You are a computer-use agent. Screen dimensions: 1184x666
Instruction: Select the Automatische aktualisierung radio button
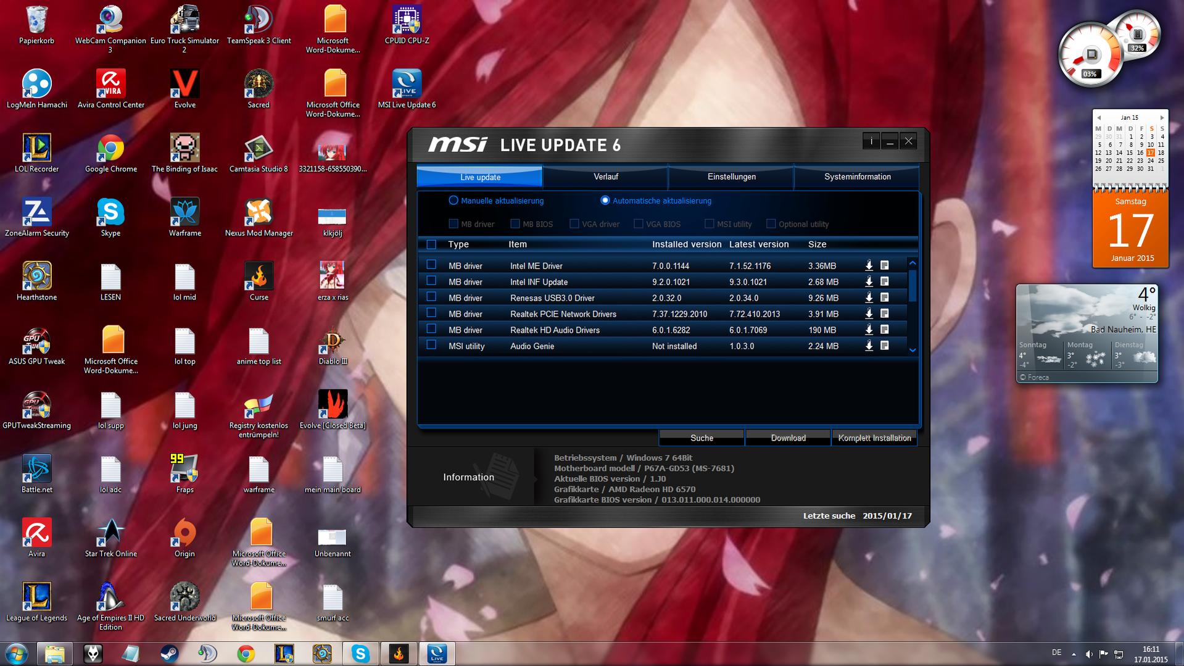[x=605, y=201]
